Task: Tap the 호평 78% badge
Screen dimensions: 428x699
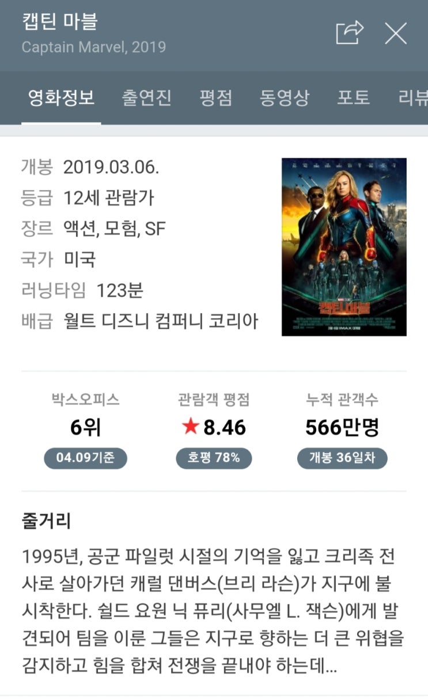Action: pyautogui.click(x=214, y=458)
